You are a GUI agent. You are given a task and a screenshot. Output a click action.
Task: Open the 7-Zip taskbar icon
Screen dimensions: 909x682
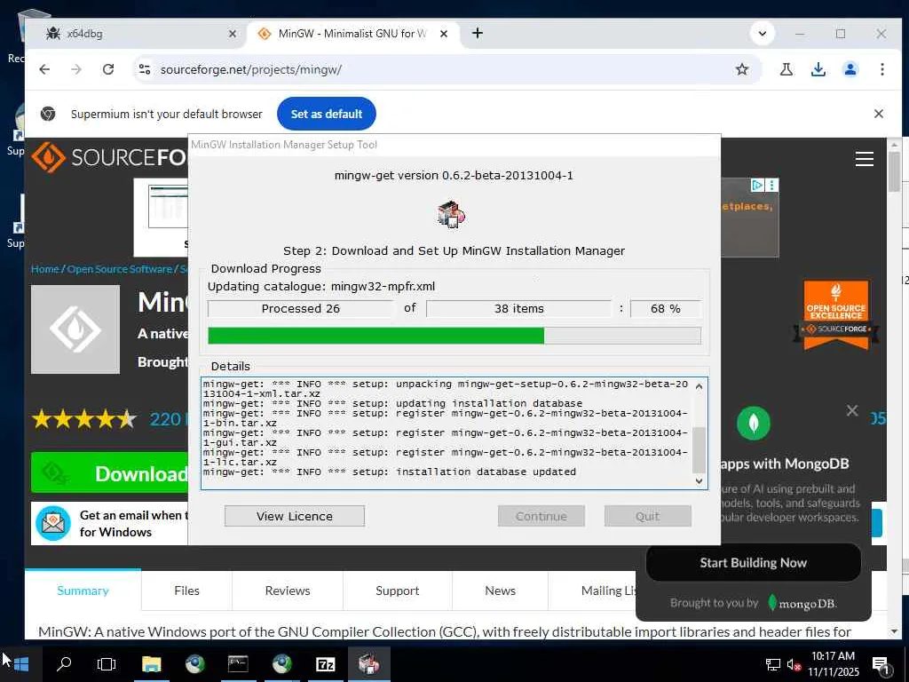325,664
